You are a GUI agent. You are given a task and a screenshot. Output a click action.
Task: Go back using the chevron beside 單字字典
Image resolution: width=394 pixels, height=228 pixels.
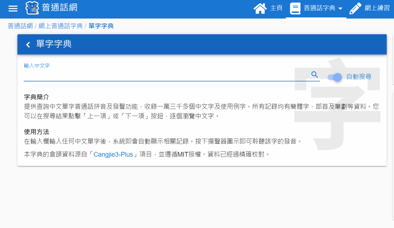coord(28,44)
